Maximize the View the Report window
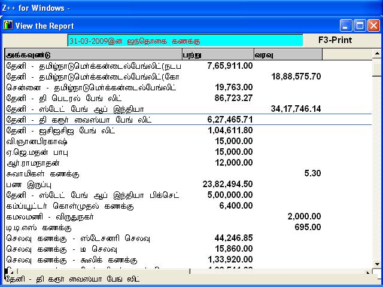Viewport: 383px width, 287px height. tap(360, 26)
